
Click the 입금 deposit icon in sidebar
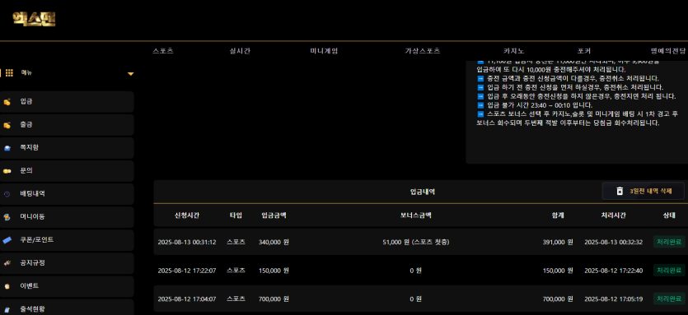pyautogui.click(x=7, y=102)
